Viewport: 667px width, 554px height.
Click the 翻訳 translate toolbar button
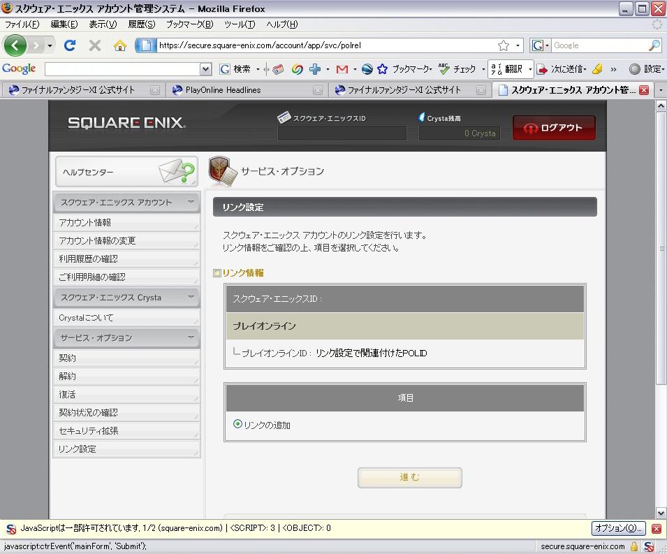506,69
